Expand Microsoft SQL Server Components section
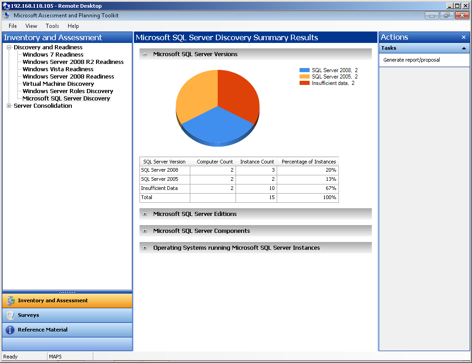This screenshot has width=472, height=363. tap(145, 231)
